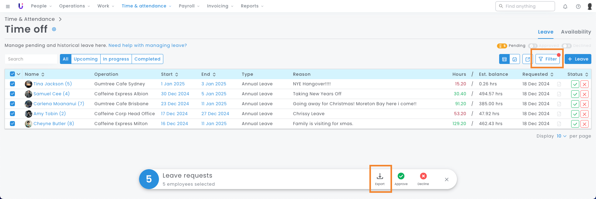Open the help question mark icon
Viewport: 596px width, 199px height.
click(x=578, y=7)
